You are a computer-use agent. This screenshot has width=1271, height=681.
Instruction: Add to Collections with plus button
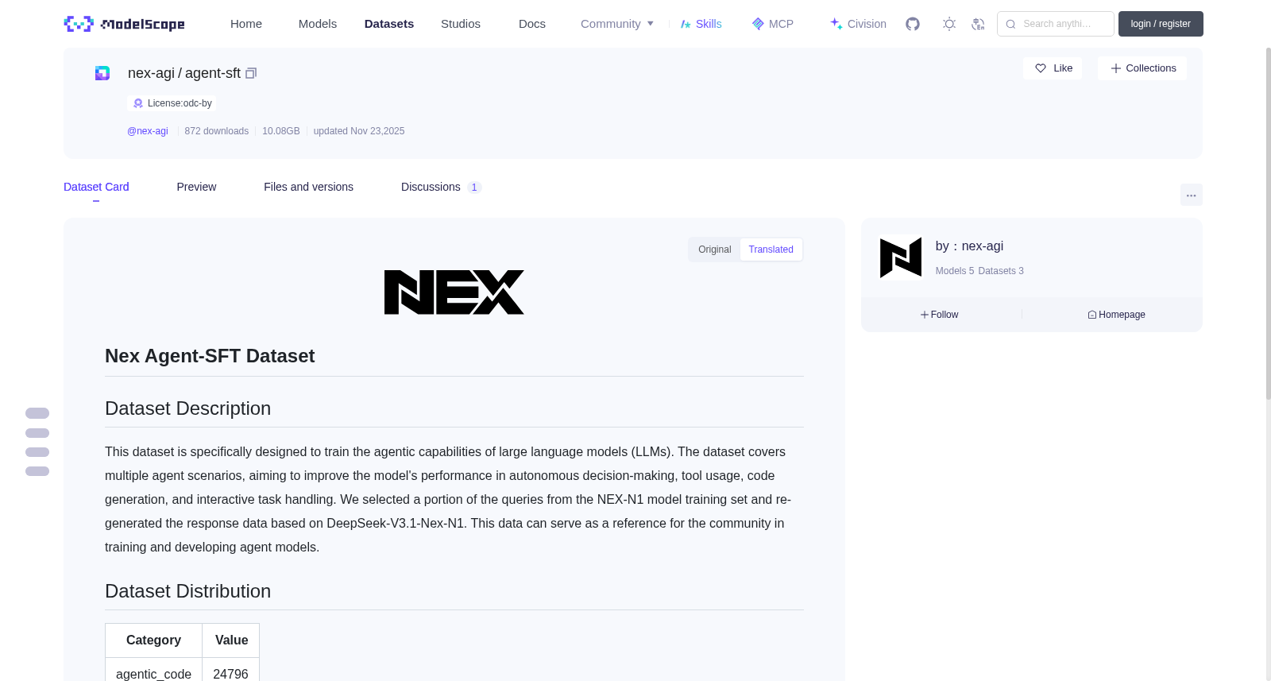coord(1142,68)
